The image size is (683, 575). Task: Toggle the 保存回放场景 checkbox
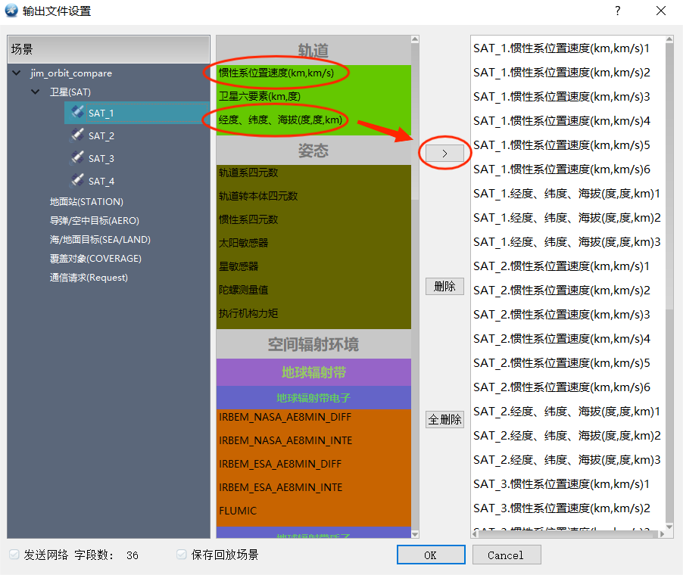pyautogui.click(x=182, y=555)
